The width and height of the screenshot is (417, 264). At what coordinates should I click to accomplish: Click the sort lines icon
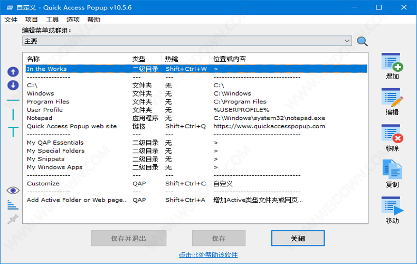click(13, 204)
